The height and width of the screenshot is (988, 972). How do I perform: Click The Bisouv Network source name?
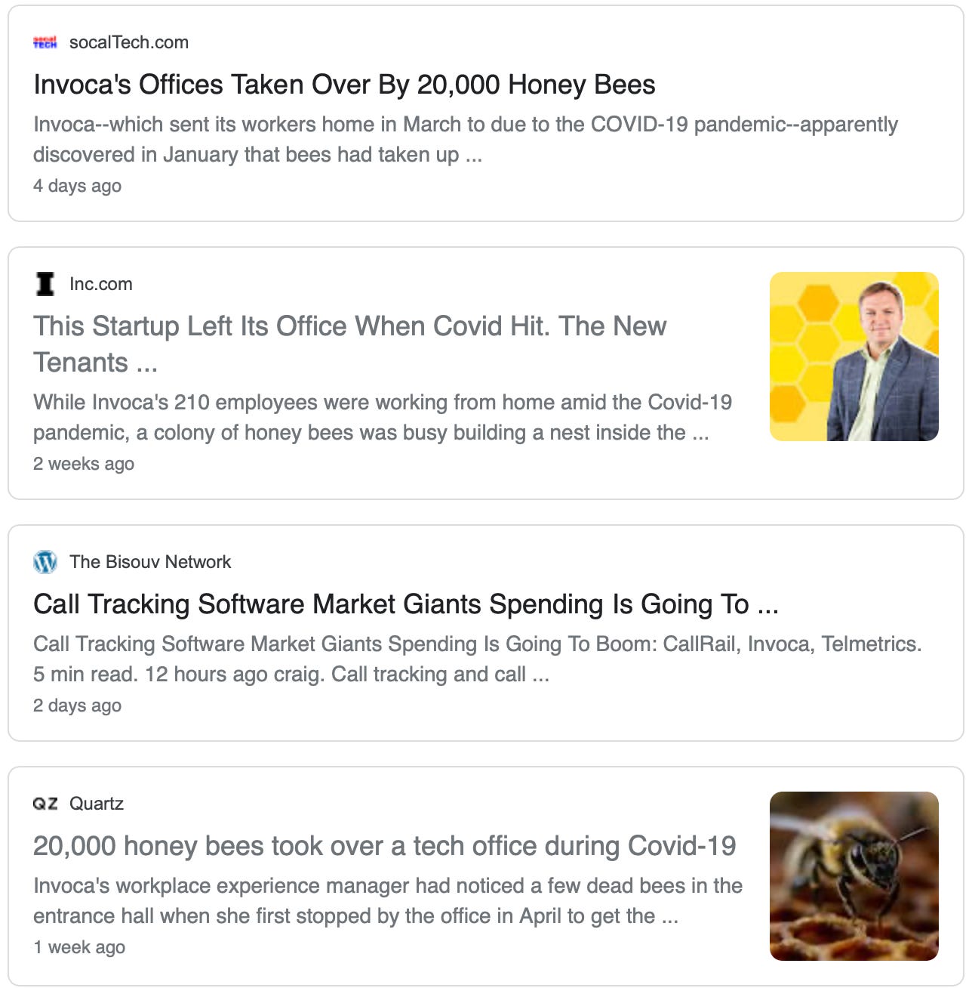coord(150,562)
